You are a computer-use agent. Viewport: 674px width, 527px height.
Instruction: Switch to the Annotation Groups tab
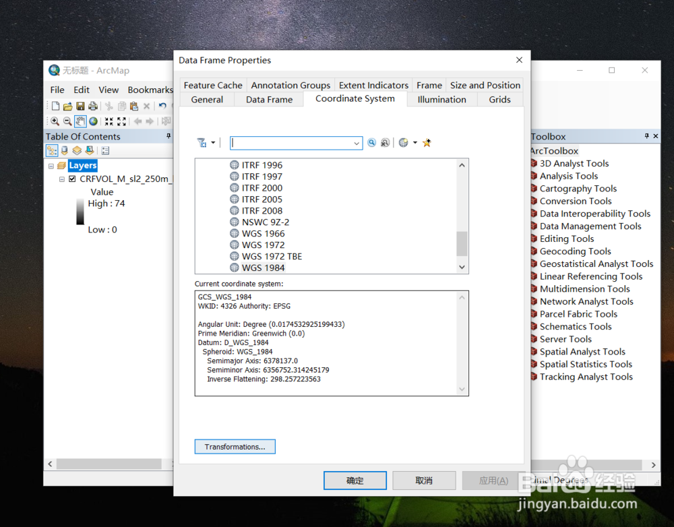coord(290,85)
